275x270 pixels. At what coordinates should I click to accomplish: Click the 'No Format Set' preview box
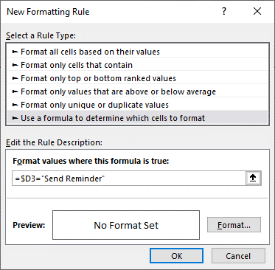(126, 225)
